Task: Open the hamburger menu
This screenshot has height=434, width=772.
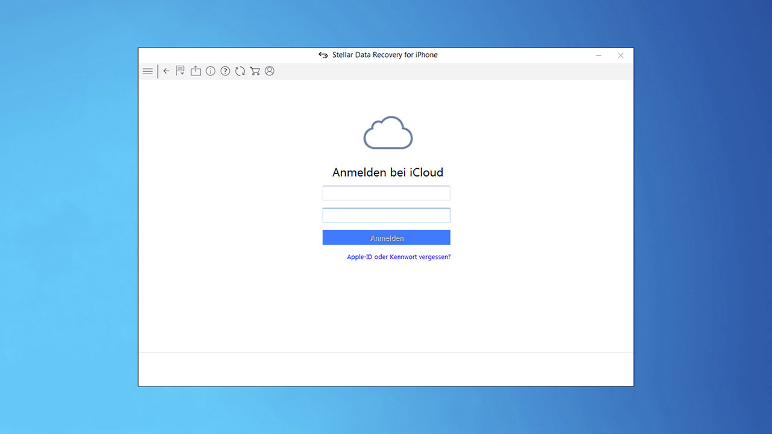Action: pyautogui.click(x=148, y=71)
